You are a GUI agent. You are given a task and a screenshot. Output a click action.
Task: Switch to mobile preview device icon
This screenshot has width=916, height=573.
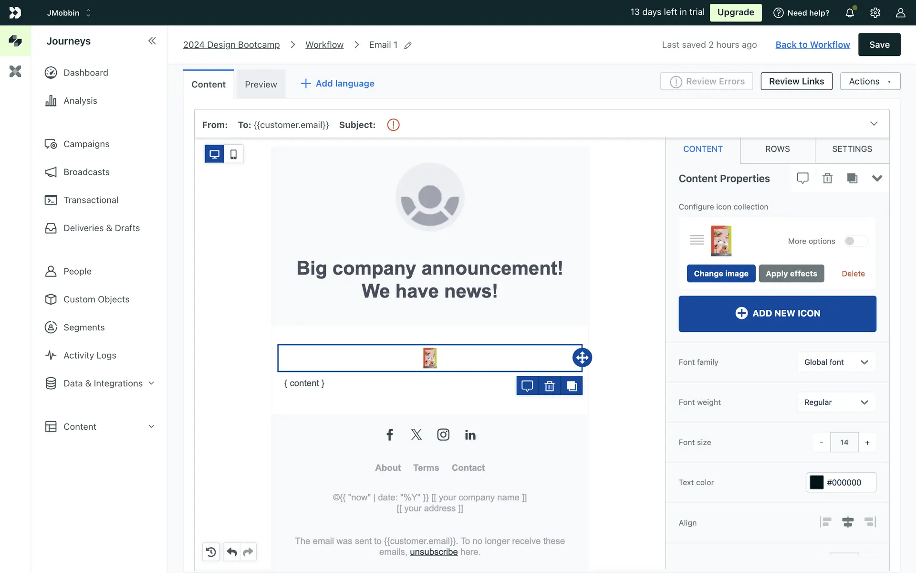pyautogui.click(x=233, y=154)
